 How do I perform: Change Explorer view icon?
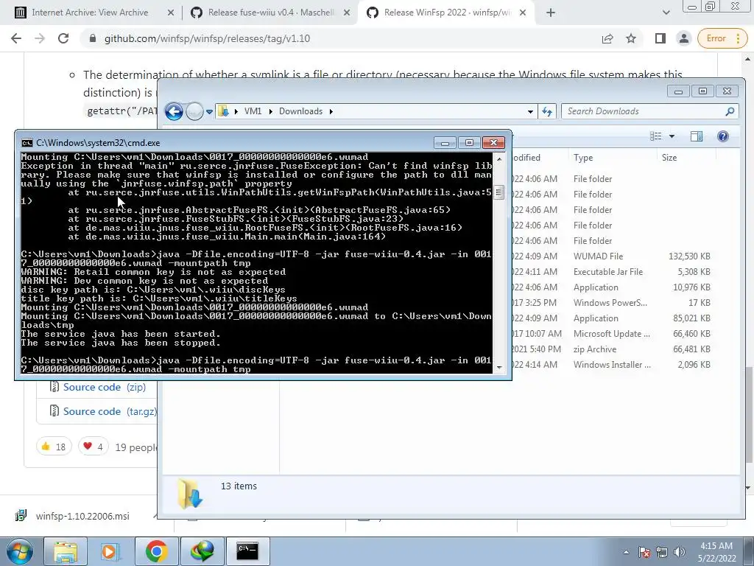coord(656,136)
